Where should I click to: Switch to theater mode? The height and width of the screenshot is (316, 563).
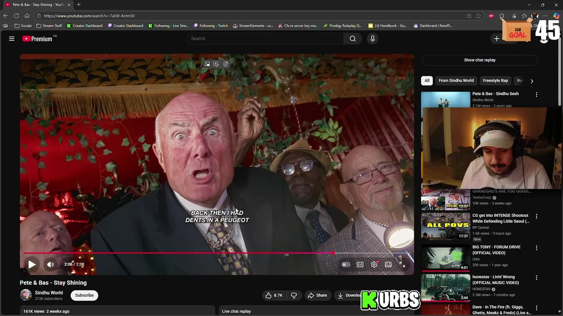point(388,265)
